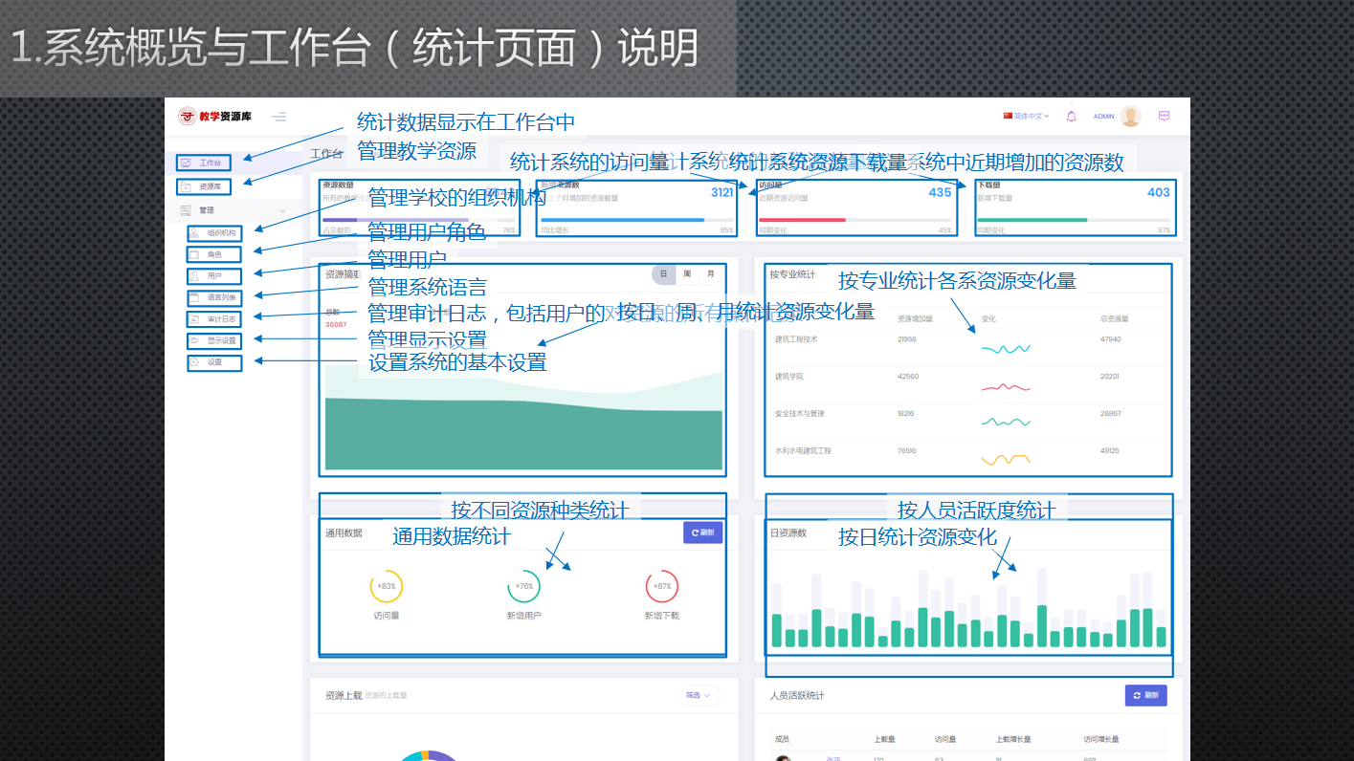Click 工作台 breadcrumb title above cards
Screen dimensions: 1354x761
tap(326, 154)
